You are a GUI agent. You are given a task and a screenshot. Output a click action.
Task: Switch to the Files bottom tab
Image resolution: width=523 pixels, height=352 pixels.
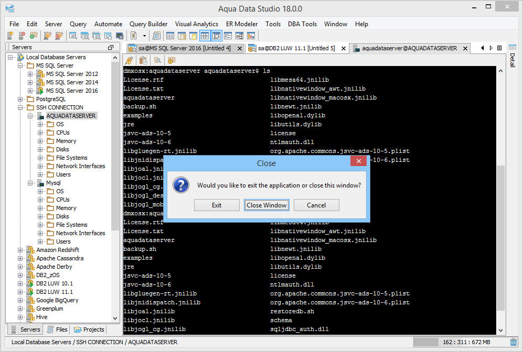[57, 329]
